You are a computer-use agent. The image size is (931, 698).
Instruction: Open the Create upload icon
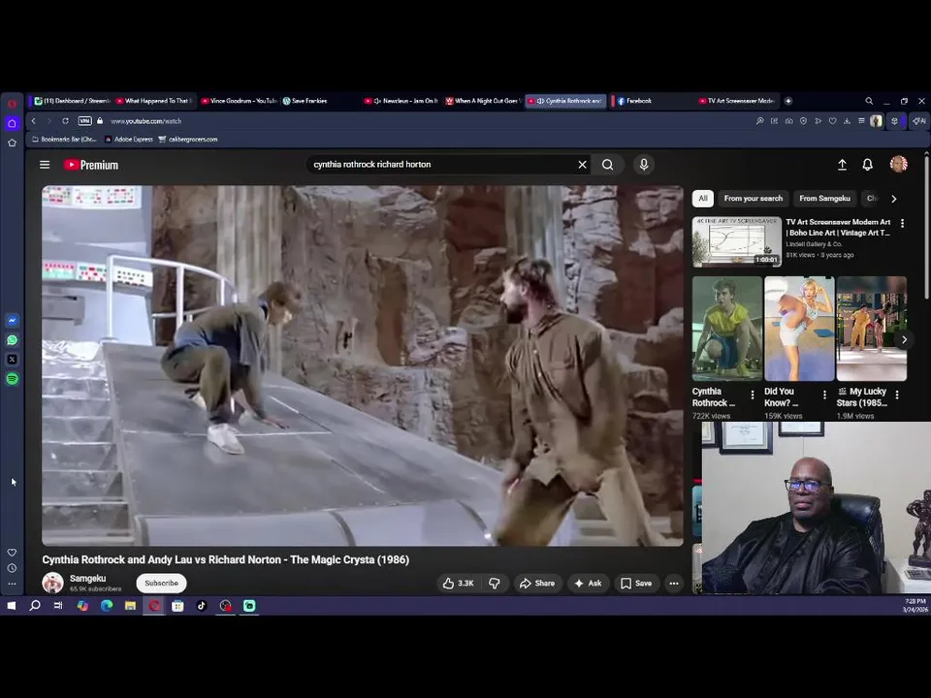[842, 165]
